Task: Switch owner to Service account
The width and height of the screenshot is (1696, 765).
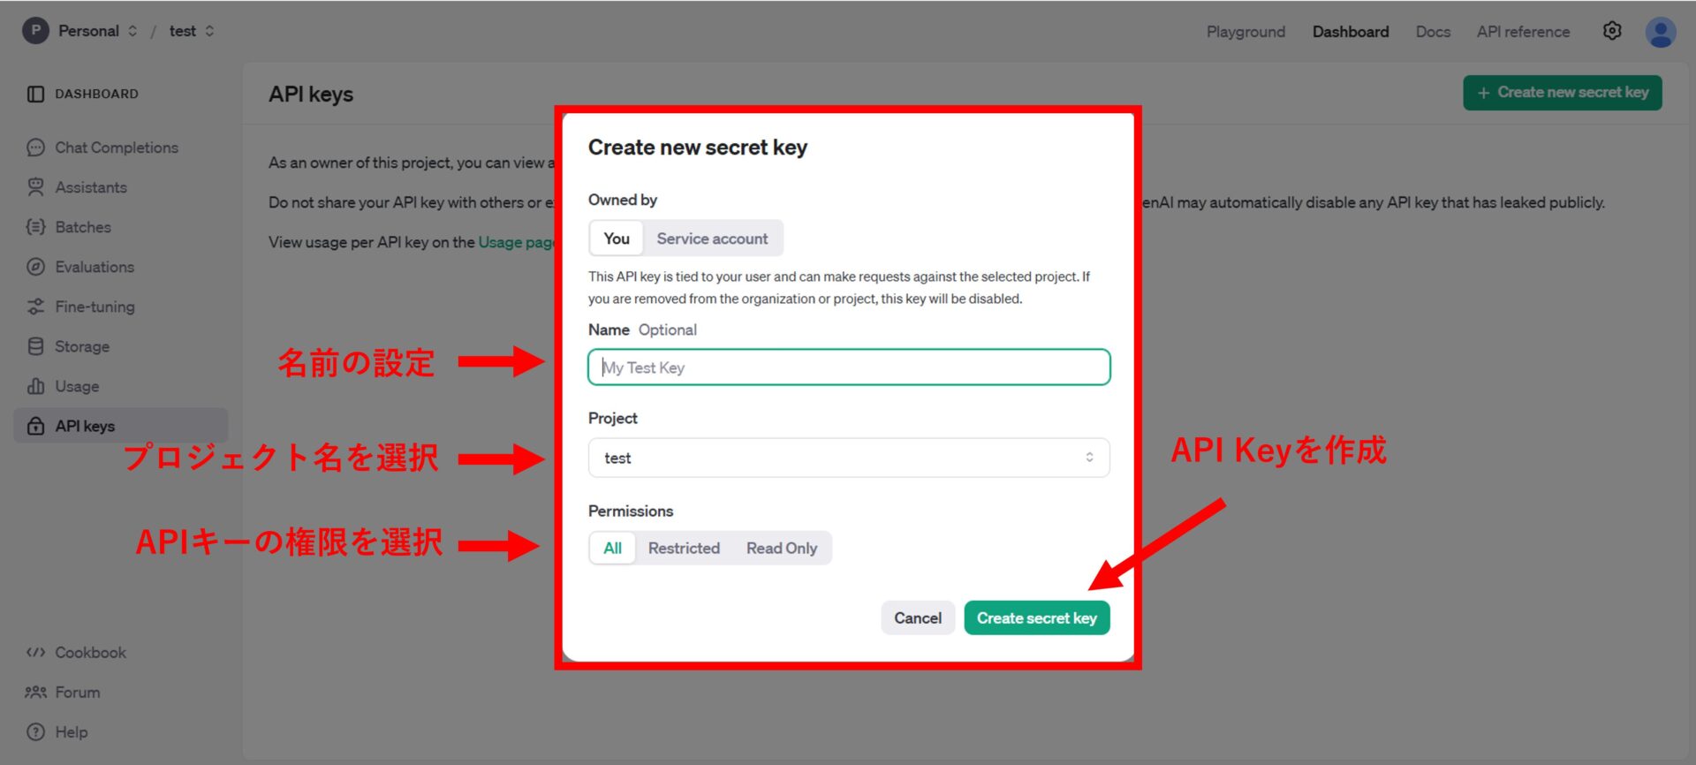Action: click(712, 239)
